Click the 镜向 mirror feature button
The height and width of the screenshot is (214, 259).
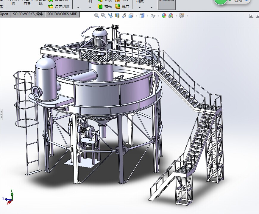[122, 6]
